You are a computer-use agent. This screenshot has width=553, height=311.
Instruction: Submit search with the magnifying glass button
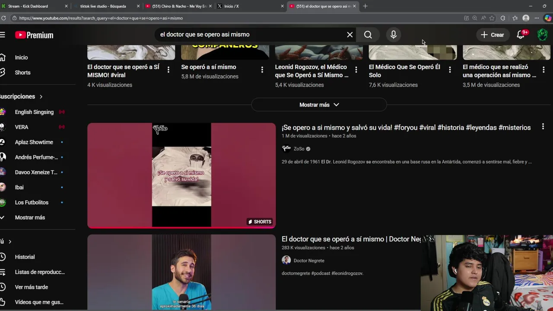tap(368, 35)
